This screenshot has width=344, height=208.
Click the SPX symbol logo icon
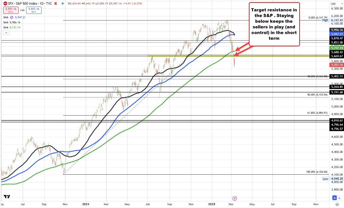[x=4, y=3]
